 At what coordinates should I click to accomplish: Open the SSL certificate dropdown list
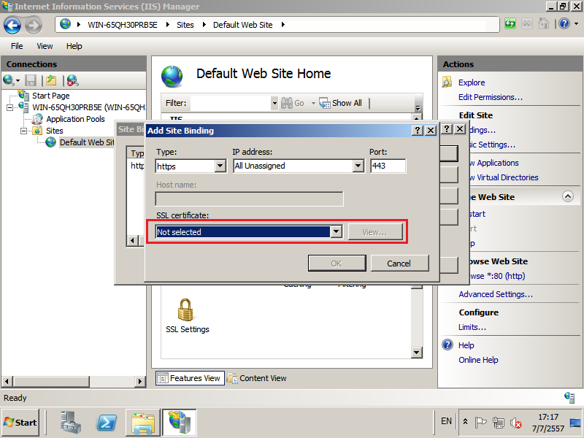click(x=336, y=232)
